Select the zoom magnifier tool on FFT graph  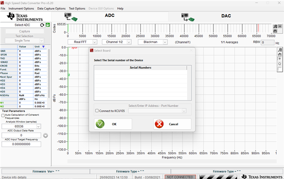tap(280, 50)
